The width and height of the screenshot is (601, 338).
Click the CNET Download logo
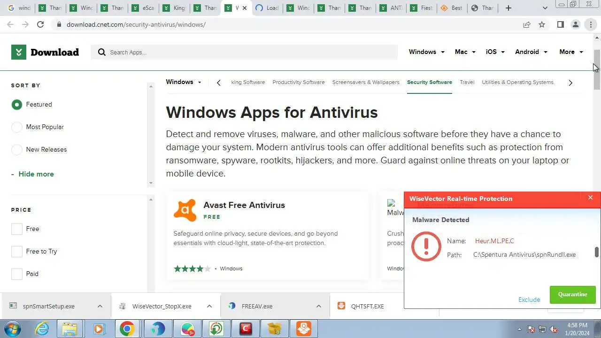pyautogui.click(x=45, y=52)
